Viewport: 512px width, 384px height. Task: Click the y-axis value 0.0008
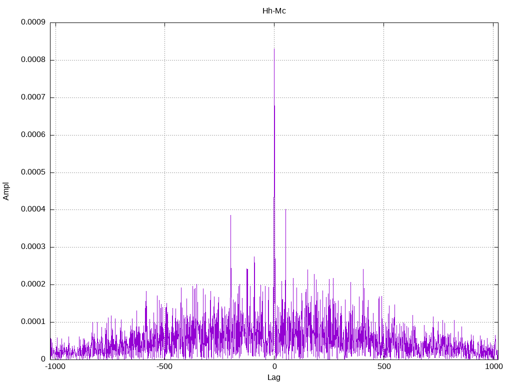33,60
